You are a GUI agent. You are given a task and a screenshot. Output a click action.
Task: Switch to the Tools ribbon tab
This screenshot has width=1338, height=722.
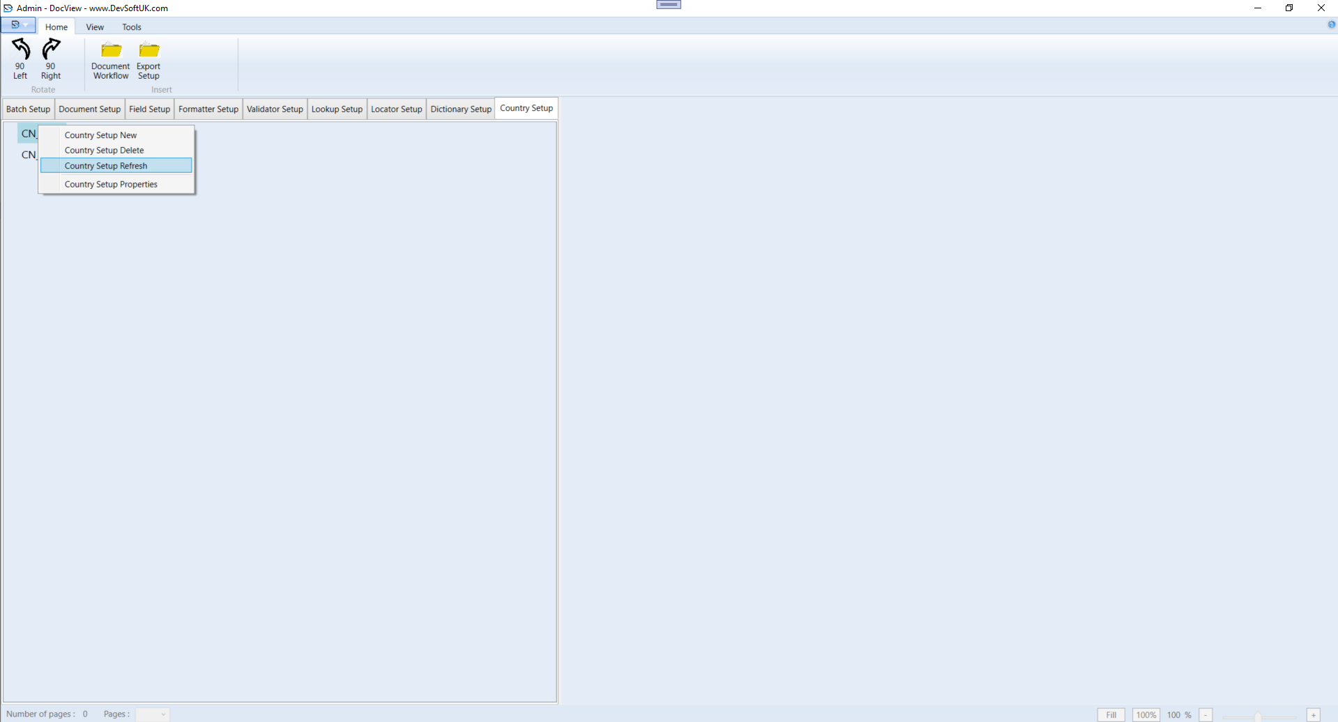click(131, 27)
